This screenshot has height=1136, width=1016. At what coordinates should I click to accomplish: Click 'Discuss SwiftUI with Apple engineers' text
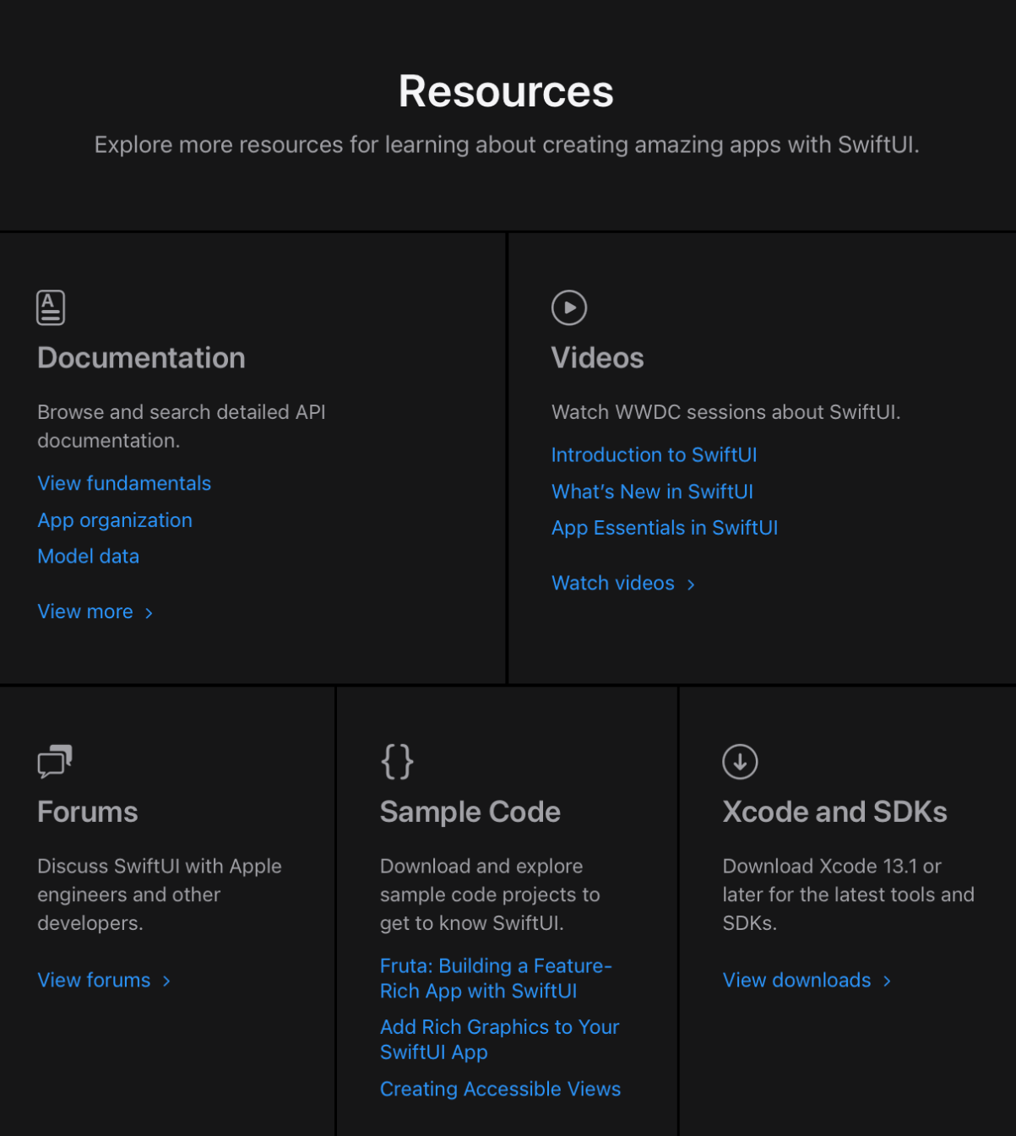[160, 894]
